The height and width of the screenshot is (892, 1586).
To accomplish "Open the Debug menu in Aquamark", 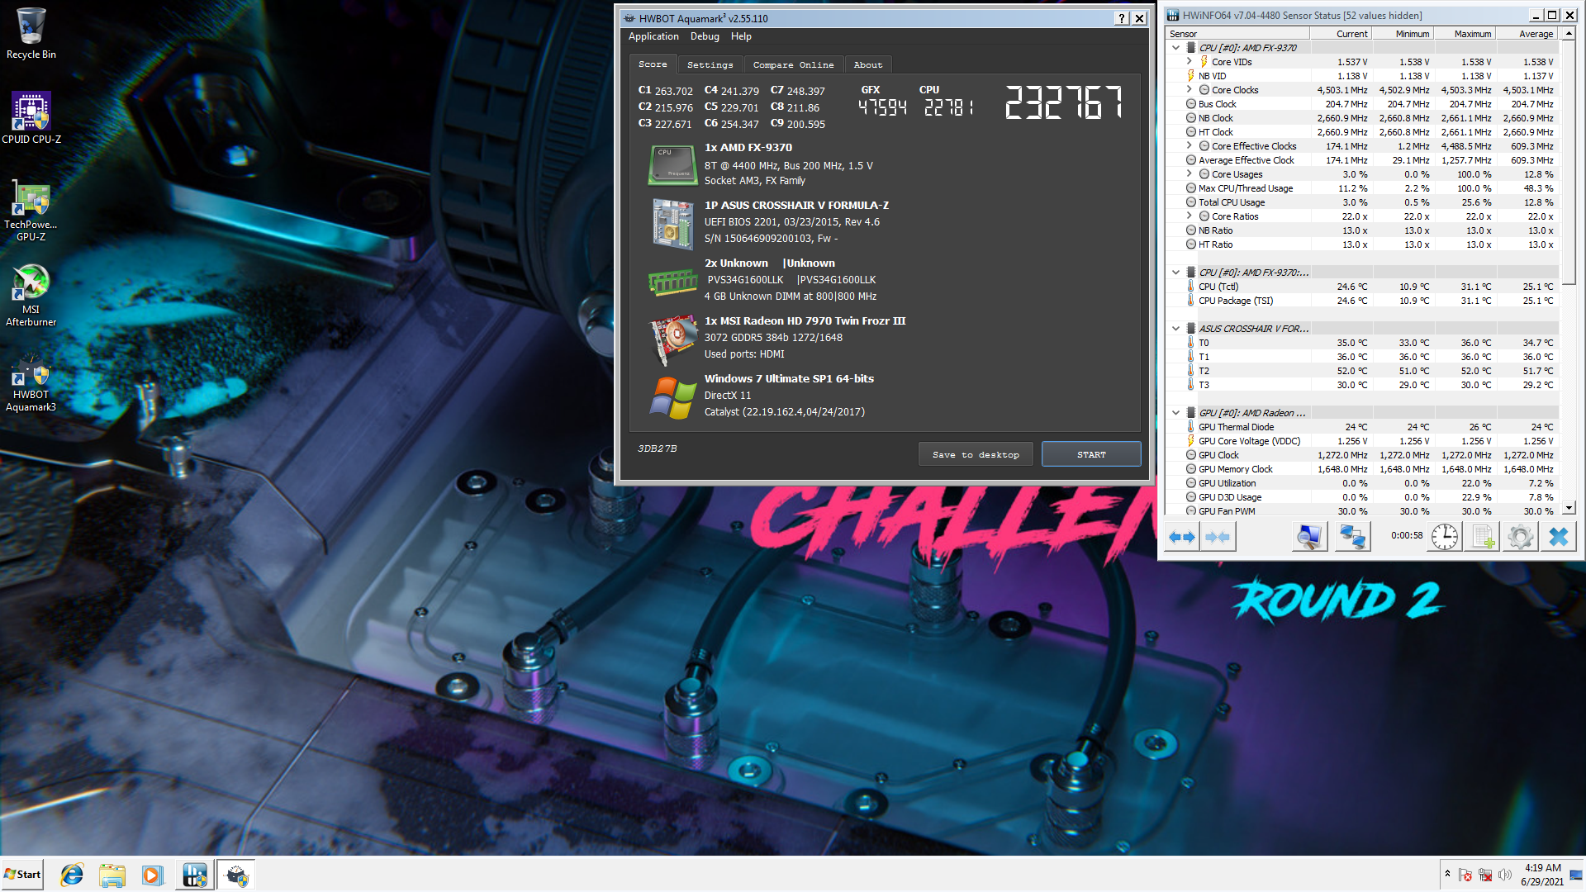I will coord(705,36).
